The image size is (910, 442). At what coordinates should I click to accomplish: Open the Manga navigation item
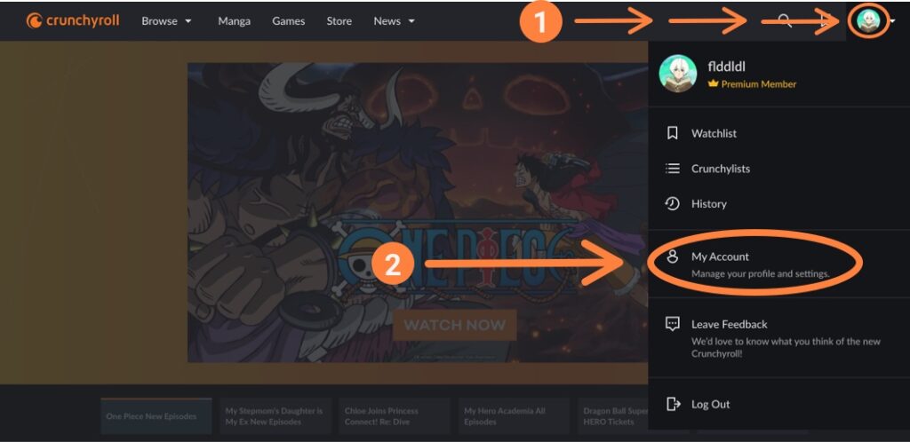235,20
